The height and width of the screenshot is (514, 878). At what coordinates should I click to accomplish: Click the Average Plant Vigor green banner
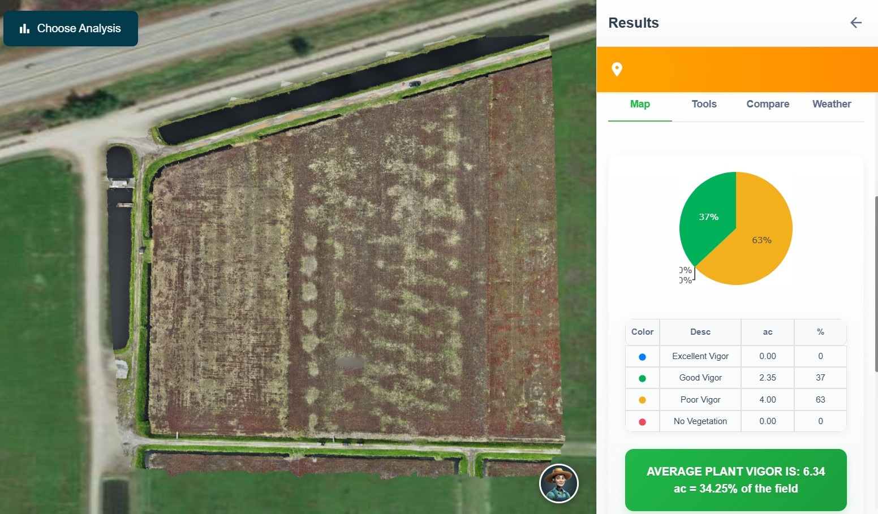coord(735,480)
